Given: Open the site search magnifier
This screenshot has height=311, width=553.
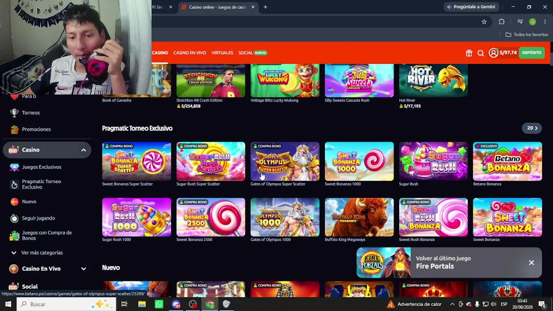Looking at the screenshot, I should pos(481,53).
